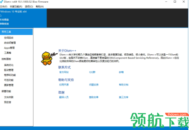This screenshot has width=189, height=130.
Task: Maximize the Dism++ window
Action: click(175, 2)
